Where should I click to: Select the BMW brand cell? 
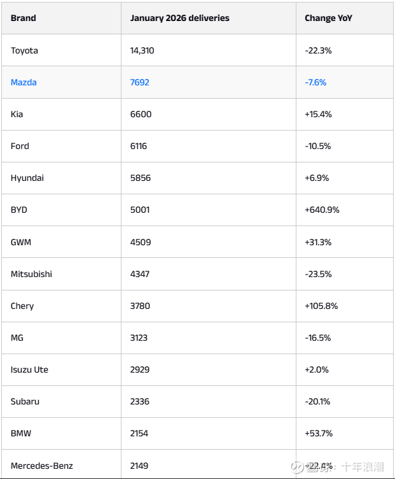(21, 433)
